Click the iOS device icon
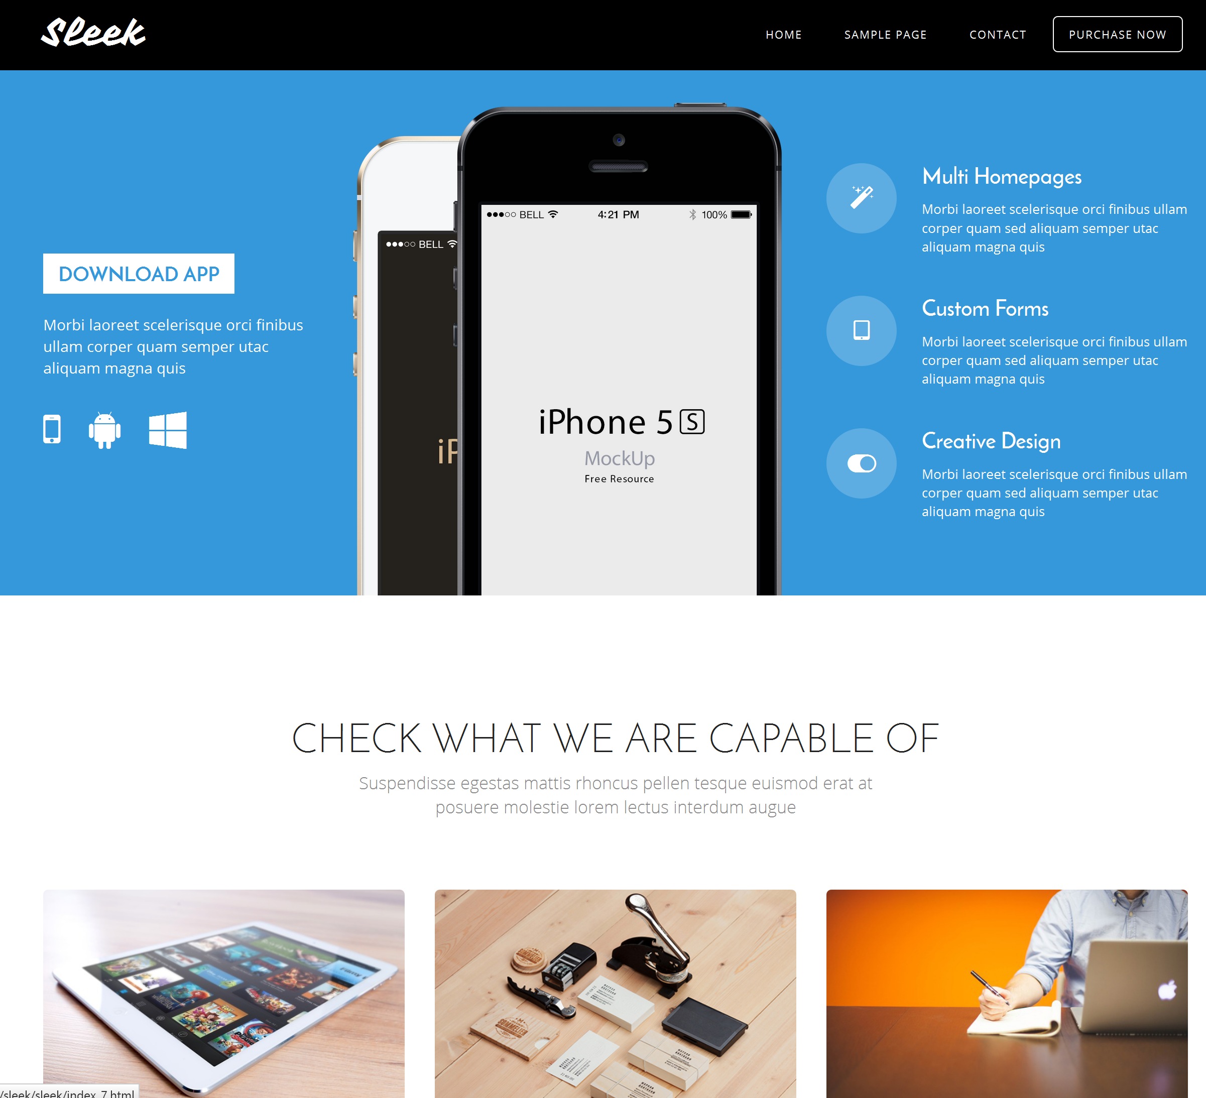The height and width of the screenshot is (1098, 1206). tap(53, 430)
